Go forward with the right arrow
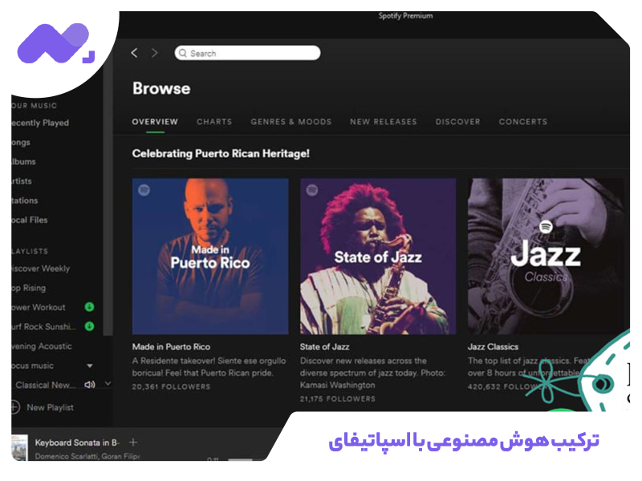This screenshot has height=481, width=642. click(x=154, y=53)
